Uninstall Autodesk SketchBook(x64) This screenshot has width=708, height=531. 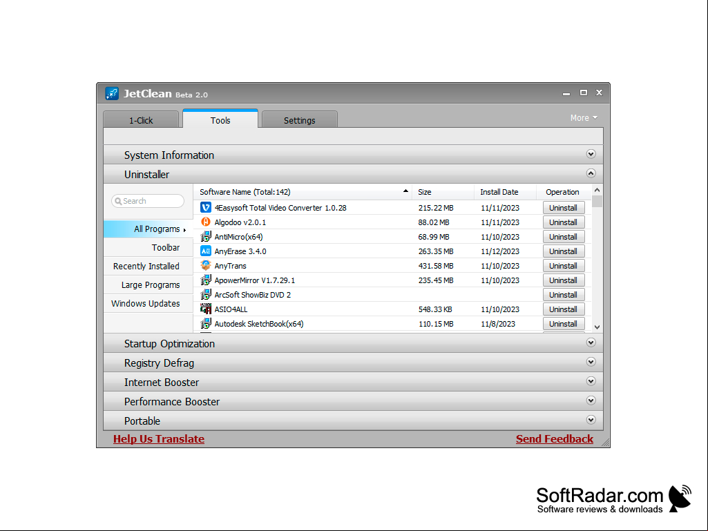(x=564, y=323)
